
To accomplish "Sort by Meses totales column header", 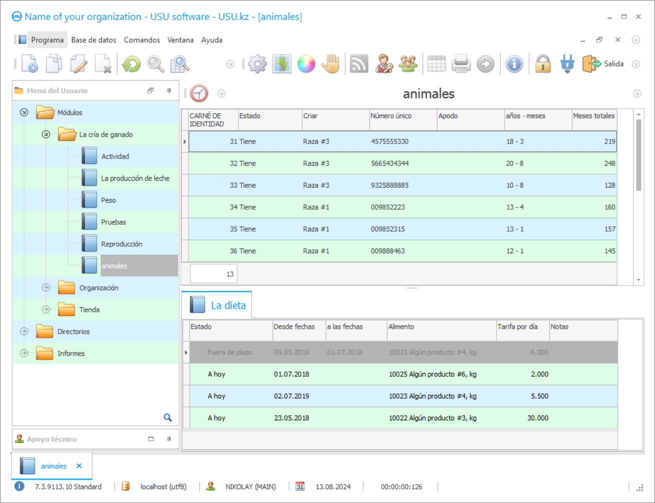I will click(594, 120).
